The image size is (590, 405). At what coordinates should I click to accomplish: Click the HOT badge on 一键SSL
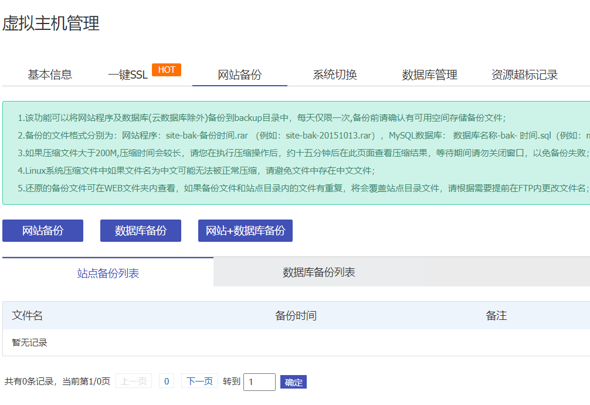[166, 69]
